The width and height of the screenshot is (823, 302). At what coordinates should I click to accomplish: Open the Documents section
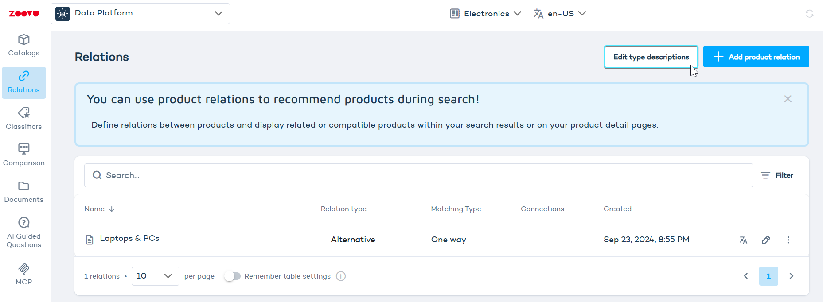coord(24,192)
